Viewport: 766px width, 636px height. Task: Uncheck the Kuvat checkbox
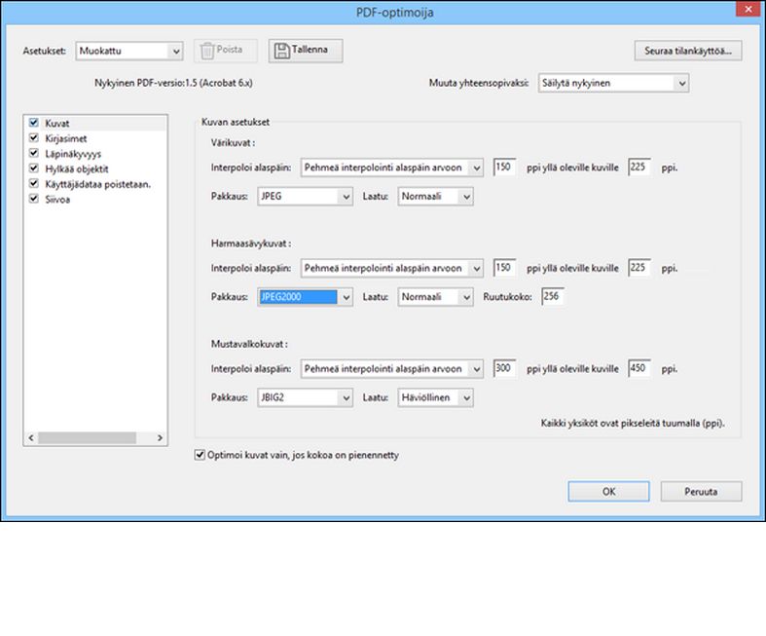34,123
